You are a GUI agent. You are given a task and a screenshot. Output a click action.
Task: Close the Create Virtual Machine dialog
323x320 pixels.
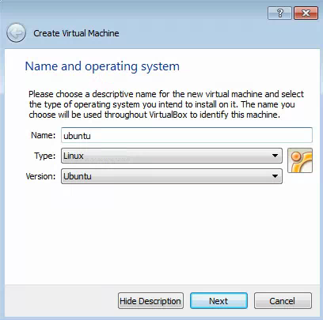(x=306, y=13)
